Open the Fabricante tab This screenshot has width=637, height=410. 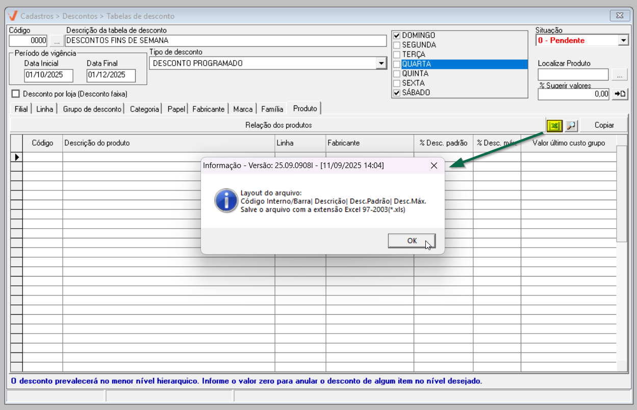click(208, 109)
